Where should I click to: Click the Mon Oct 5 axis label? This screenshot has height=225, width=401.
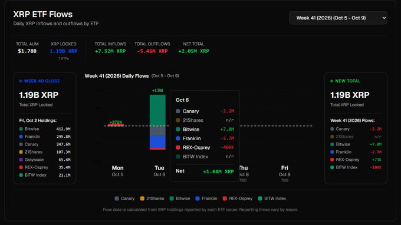pos(117,171)
